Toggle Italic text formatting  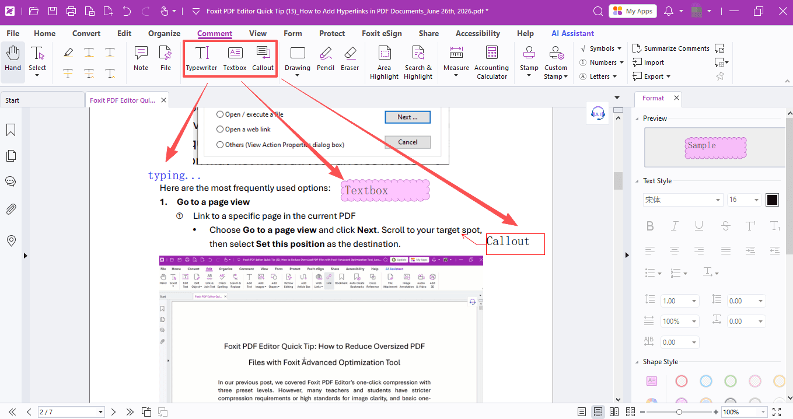pos(675,226)
